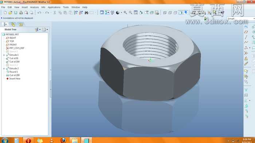Select PRT0001.PRT root in tree
This screenshot has height=143, width=255.
[x=11, y=35]
